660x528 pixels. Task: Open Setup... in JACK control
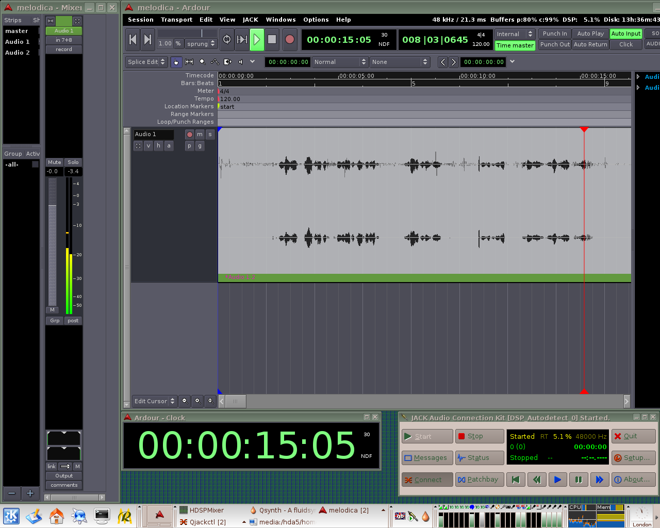[x=633, y=458]
